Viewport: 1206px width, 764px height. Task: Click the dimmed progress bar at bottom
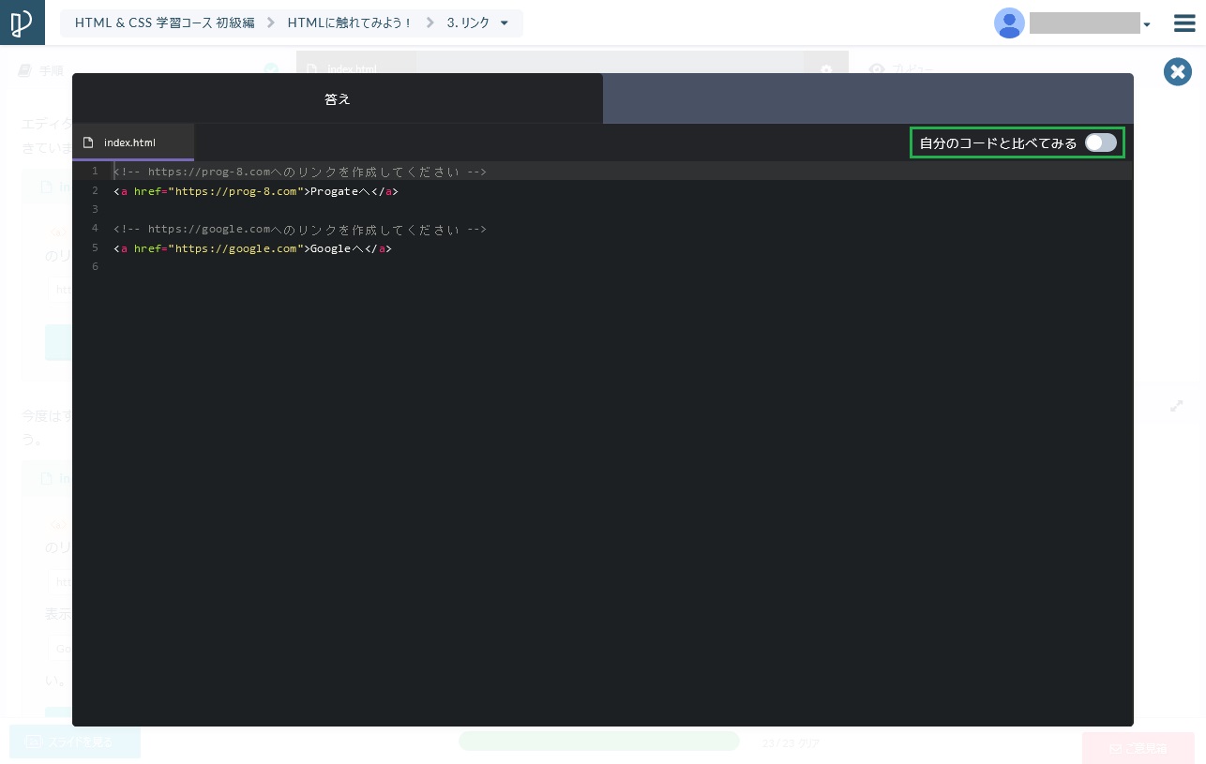click(x=598, y=742)
